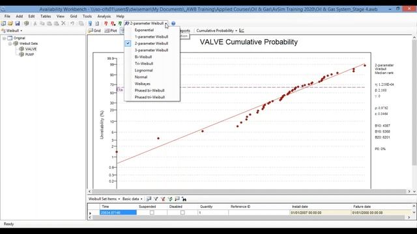
Task: Select VALVE item in tree
Action: click(31, 49)
